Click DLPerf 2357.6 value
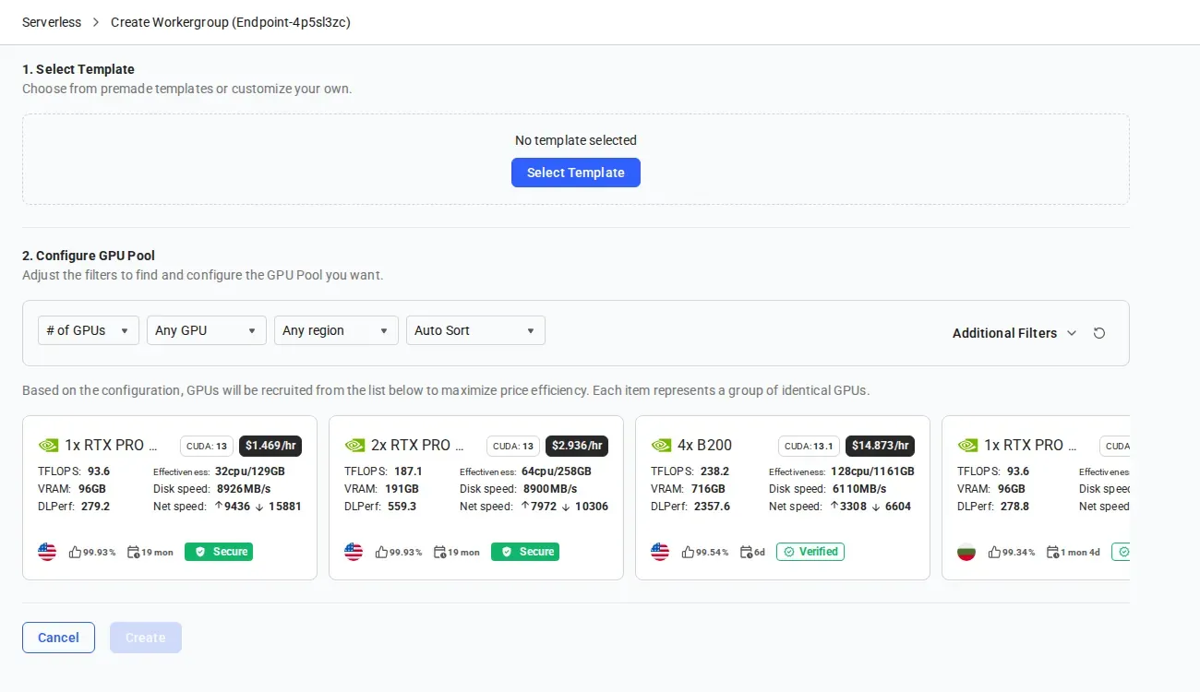 711,506
